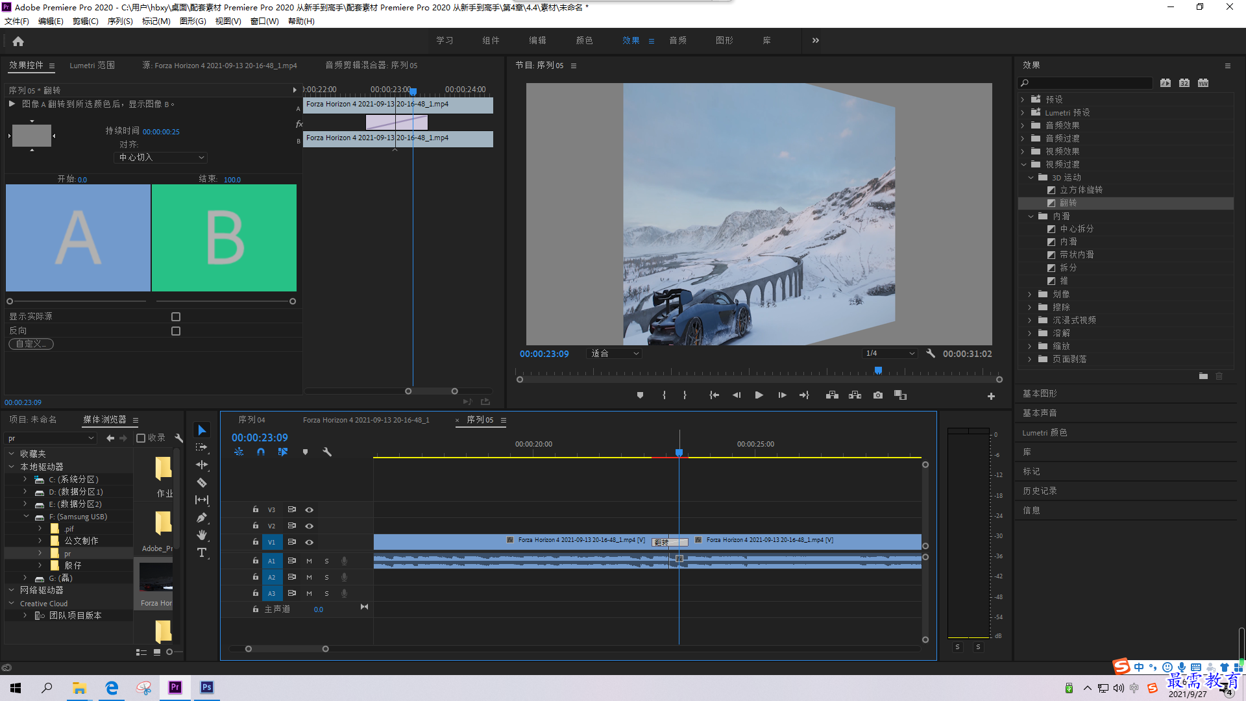Open the alignment dropdown 中心切入

point(161,158)
